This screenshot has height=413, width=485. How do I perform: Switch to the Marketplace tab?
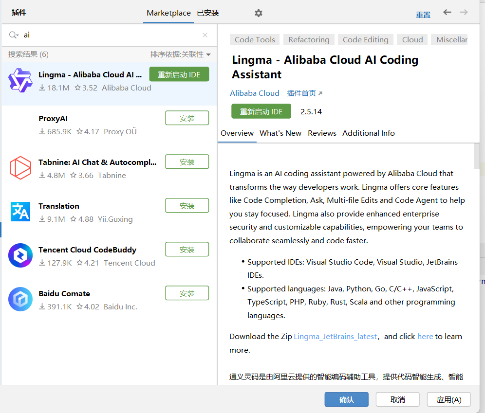coord(168,13)
